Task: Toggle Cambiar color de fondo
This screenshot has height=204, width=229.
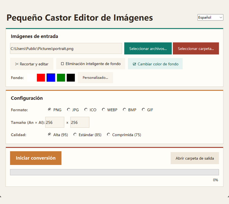Action: pyautogui.click(x=155, y=64)
